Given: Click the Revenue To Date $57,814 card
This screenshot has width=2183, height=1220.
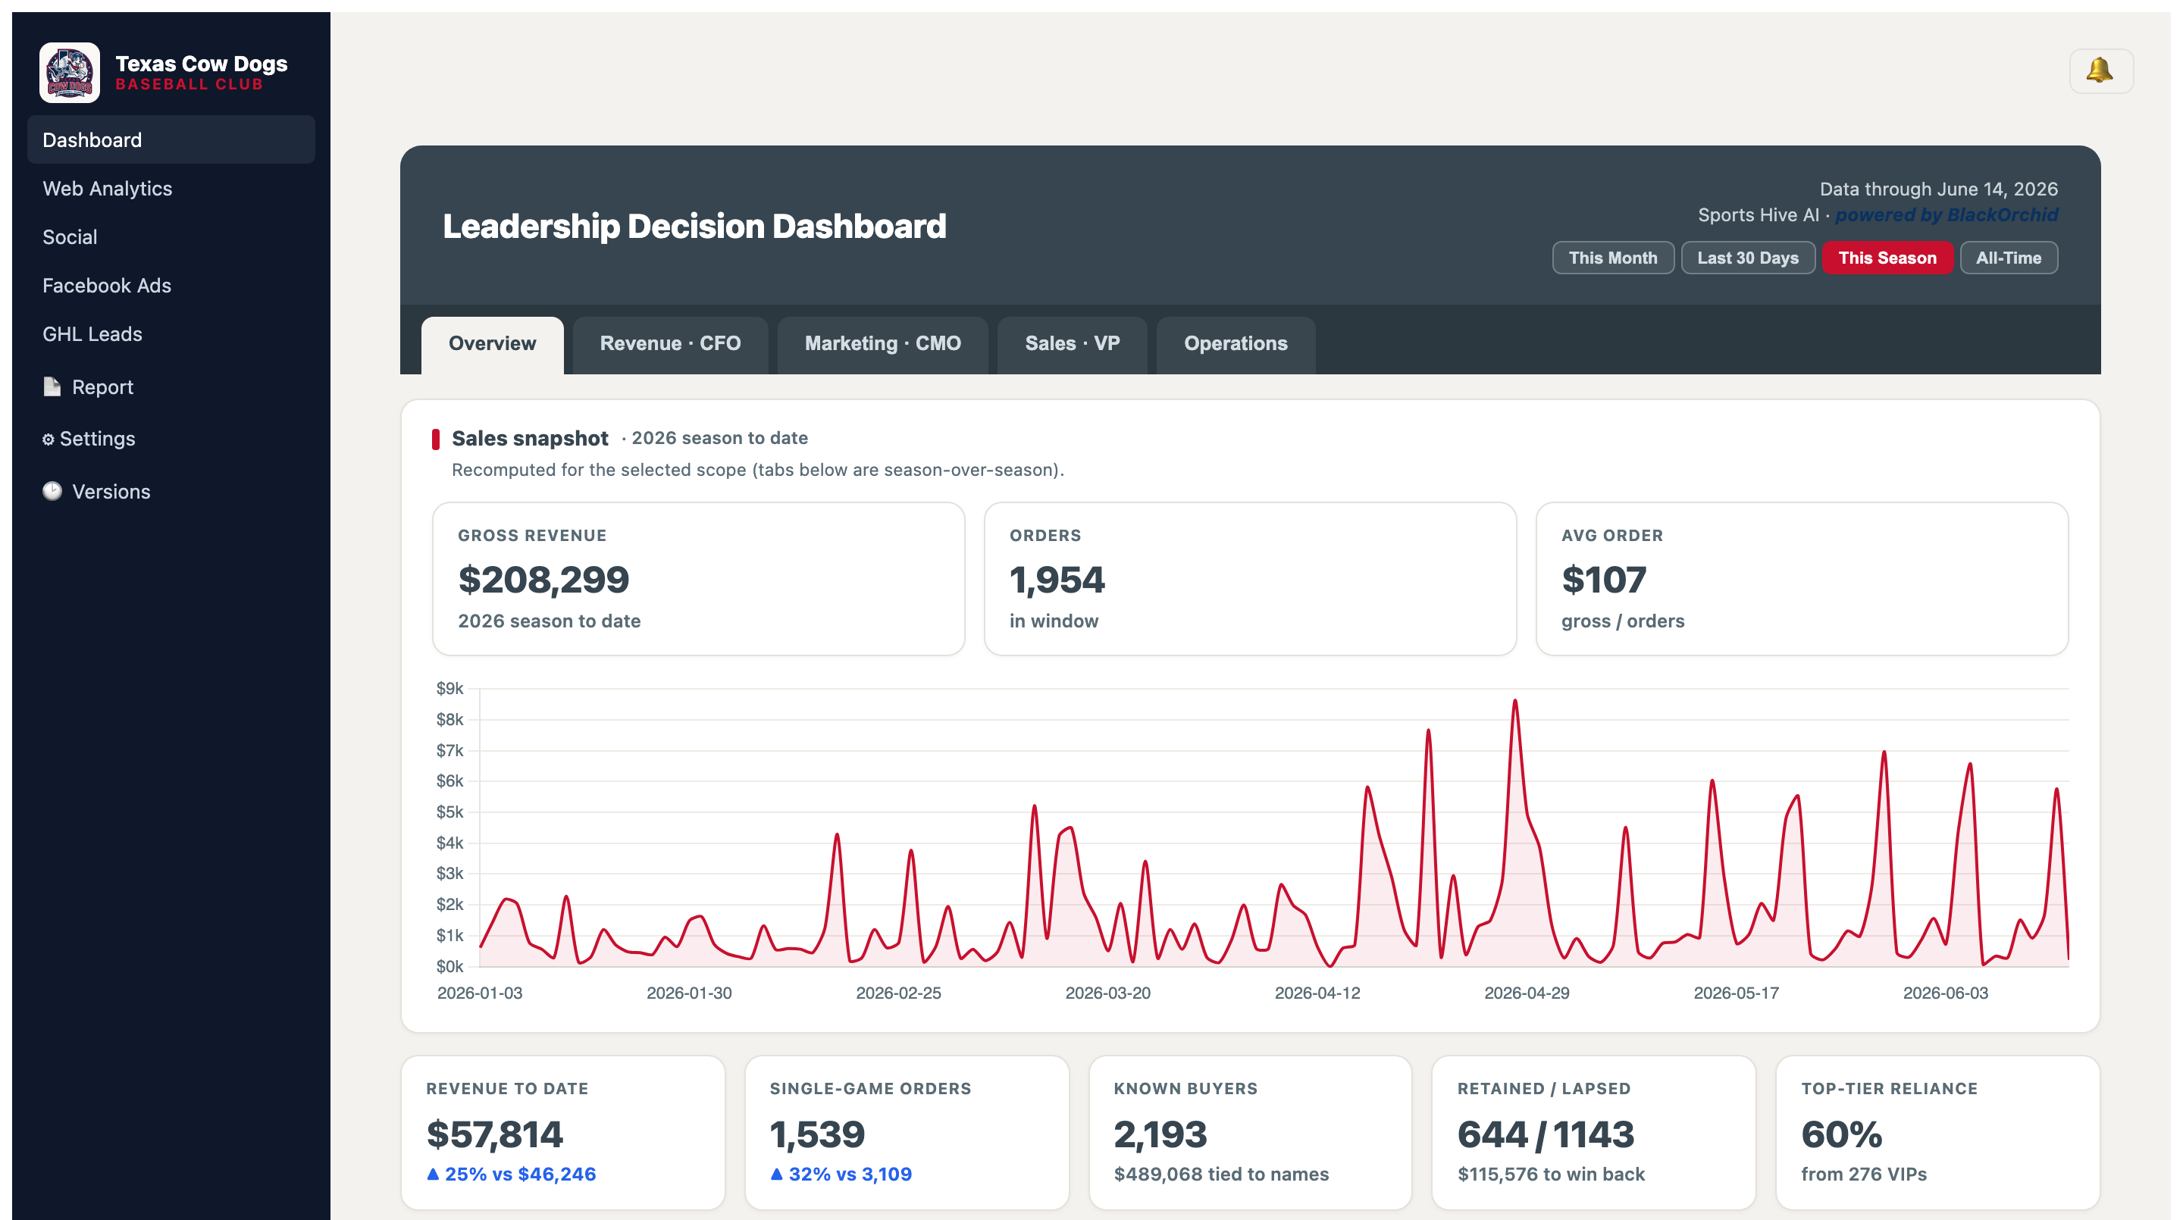Looking at the screenshot, I should (x=562, y=1133).
